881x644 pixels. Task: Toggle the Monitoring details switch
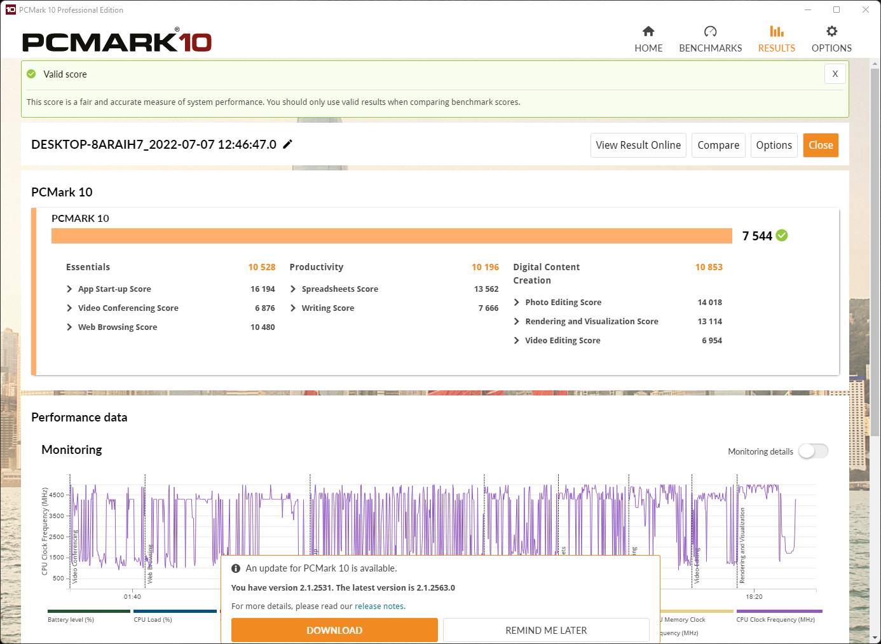coord(813,451)
